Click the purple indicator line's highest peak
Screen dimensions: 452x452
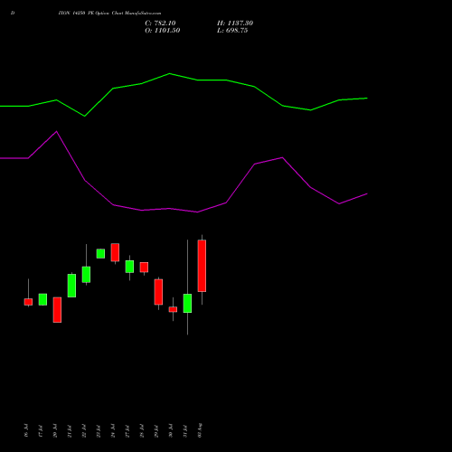point(57,132)
